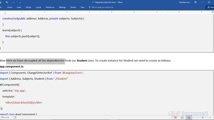Switch to the Layout tab
The image size is (214, 120).
click(38, 7)
